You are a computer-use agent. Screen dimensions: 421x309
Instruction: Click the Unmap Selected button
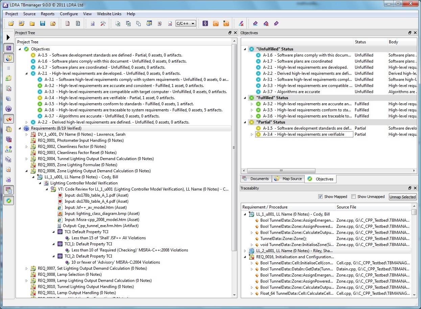click(403, 197)
